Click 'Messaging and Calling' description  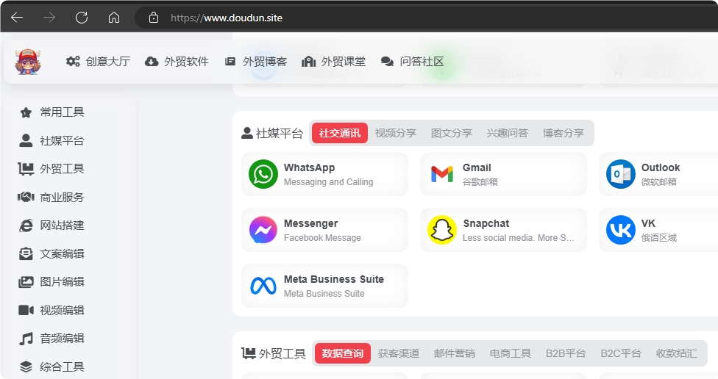(x=328, y=182)
